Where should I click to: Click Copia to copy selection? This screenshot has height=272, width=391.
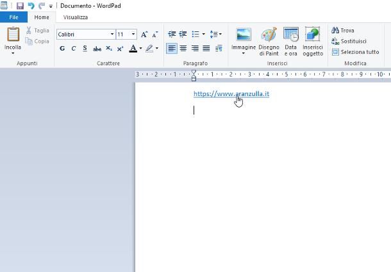(37, 42)
